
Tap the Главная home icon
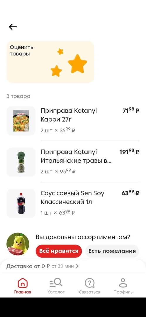pyautogui.click(x=23, y=283)
